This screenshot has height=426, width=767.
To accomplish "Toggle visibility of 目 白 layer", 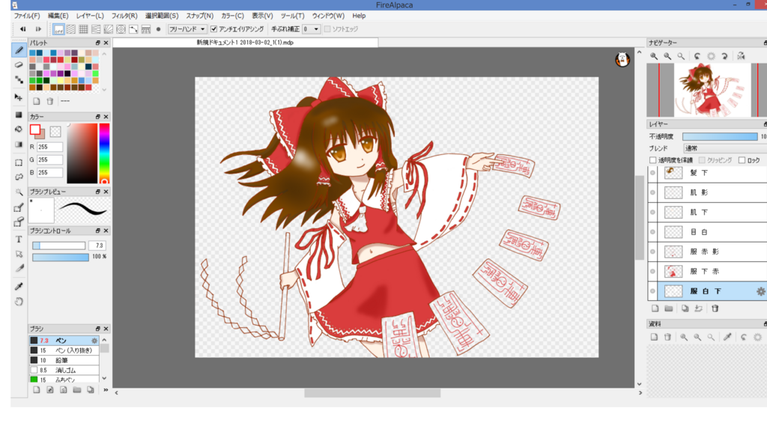I will click(652, 232).
